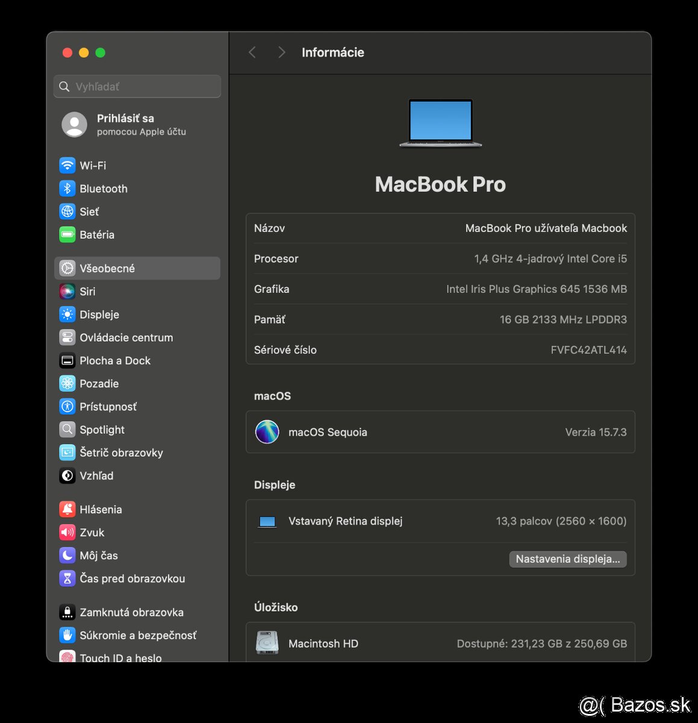Viewport: 698px width, 723px height.
Task: Click Prihlásiť sa to sign in
Action: 125,118
